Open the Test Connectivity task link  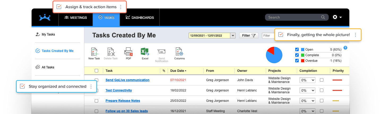[x=119, y=90]
